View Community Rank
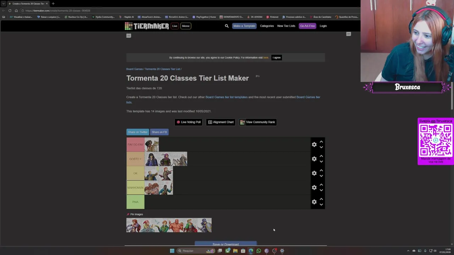Screen dimensions: 454x255 258,122
